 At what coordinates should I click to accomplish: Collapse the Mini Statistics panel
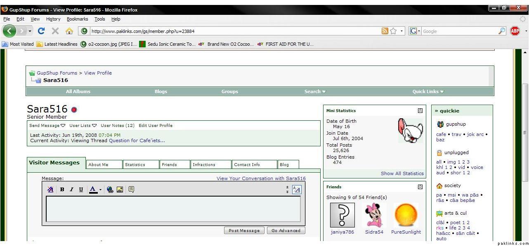click(420, 110)
